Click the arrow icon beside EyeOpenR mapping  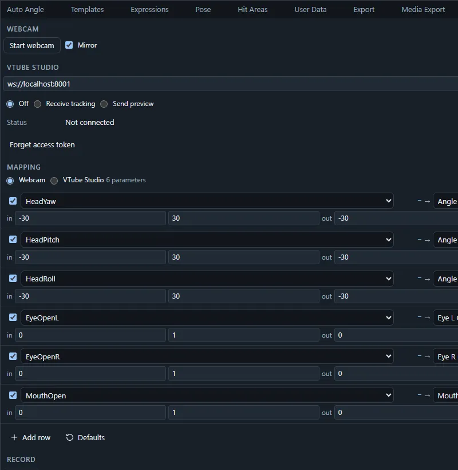click(x=427, y=357)
